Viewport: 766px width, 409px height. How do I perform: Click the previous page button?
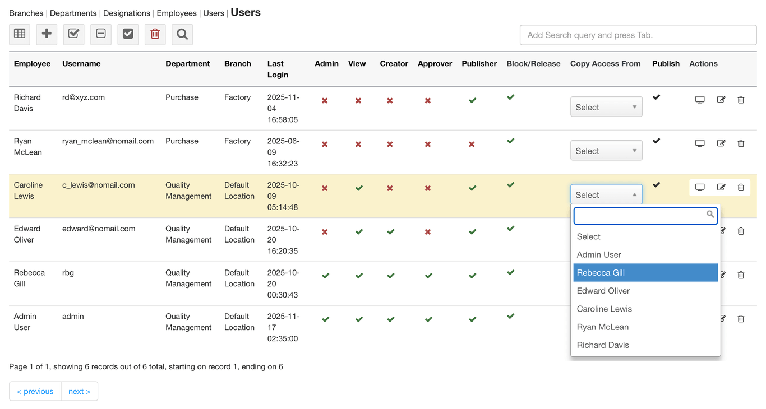click(35, 391)
